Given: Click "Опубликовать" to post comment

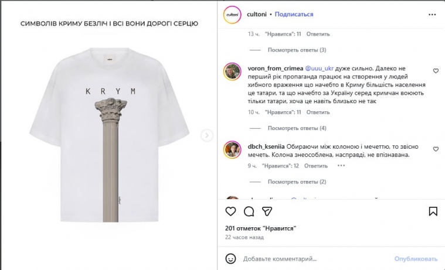Looking at the screenshot, I should (416, 258).
